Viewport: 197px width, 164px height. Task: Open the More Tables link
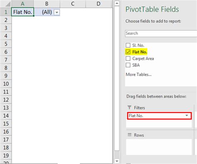(x=138, y=74)
